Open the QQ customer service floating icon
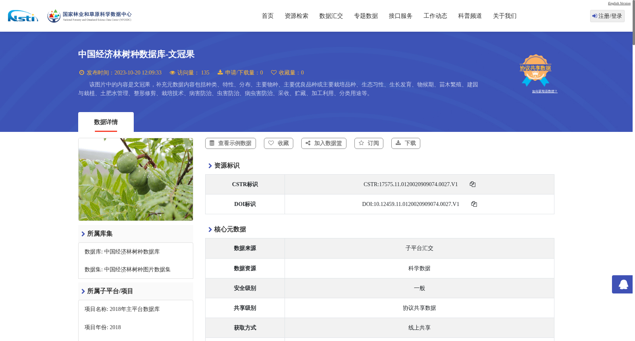Screen dimensions: 635x341 pyautogui.click(x=622, y=284)
